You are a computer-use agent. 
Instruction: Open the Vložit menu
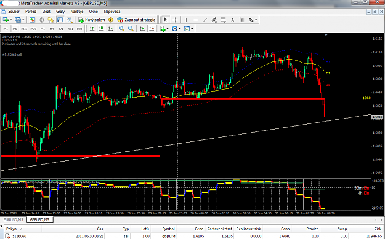(x=46, y=12)
